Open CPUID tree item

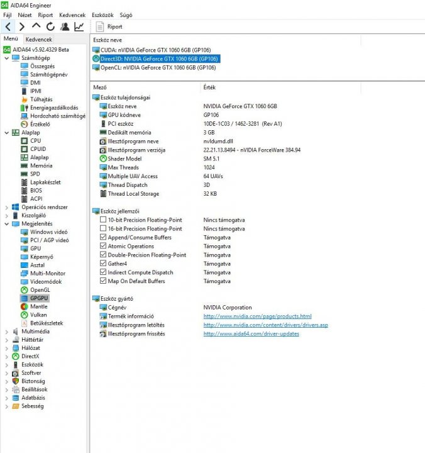(x=38, y=148)
